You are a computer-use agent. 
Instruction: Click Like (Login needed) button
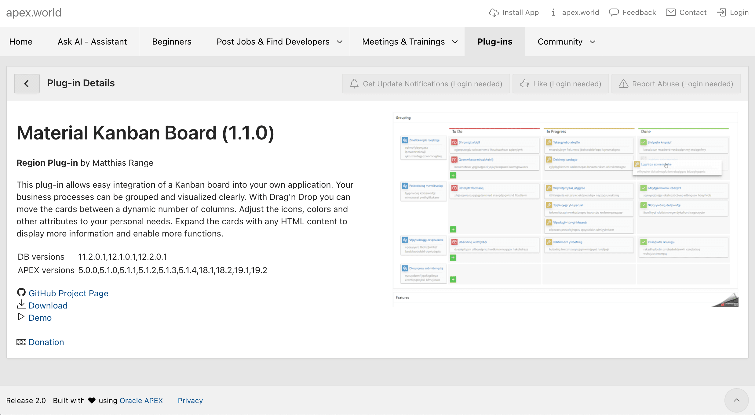pyautogui.click(x=560, y=84)
